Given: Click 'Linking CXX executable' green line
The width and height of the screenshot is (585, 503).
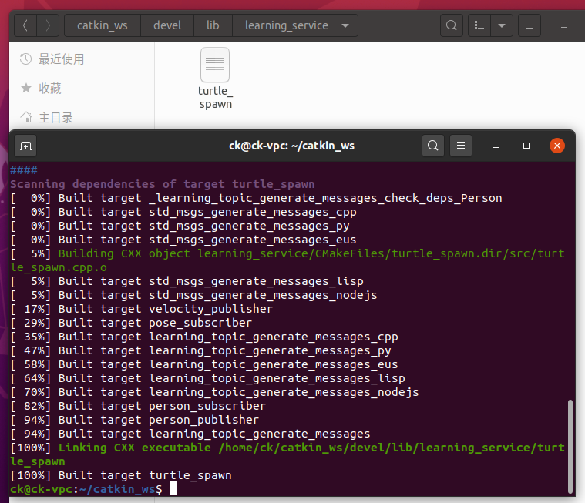Looking at the screenshot, I should tap(287, 454).
